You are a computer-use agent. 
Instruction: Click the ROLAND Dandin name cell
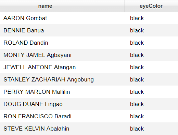tap(62, 43)
